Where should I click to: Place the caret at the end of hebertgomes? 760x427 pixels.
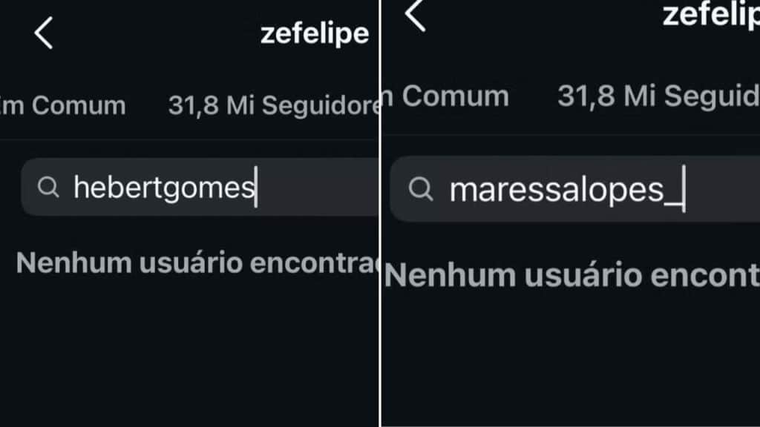pyautogui.click(x=256, y=188)
